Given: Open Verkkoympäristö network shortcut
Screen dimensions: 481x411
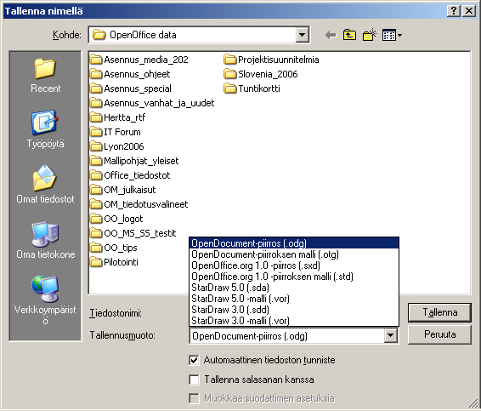Looking at the screenshot, I should (x=45, y=300).
